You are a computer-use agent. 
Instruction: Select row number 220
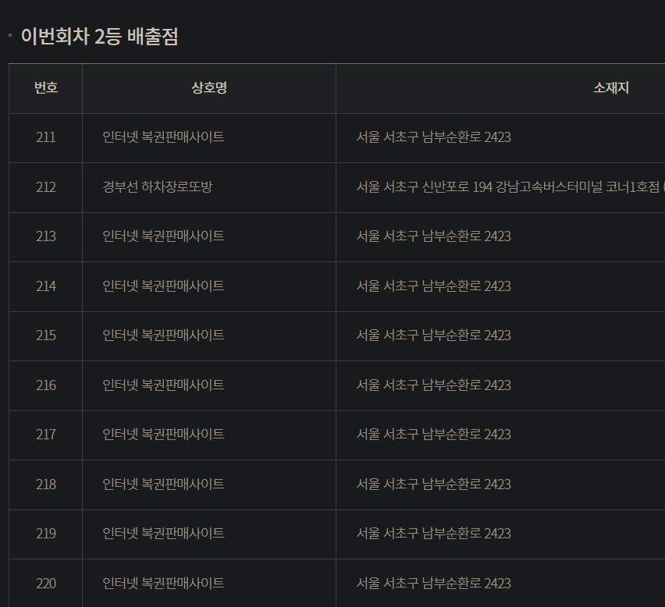coord(46,584)
